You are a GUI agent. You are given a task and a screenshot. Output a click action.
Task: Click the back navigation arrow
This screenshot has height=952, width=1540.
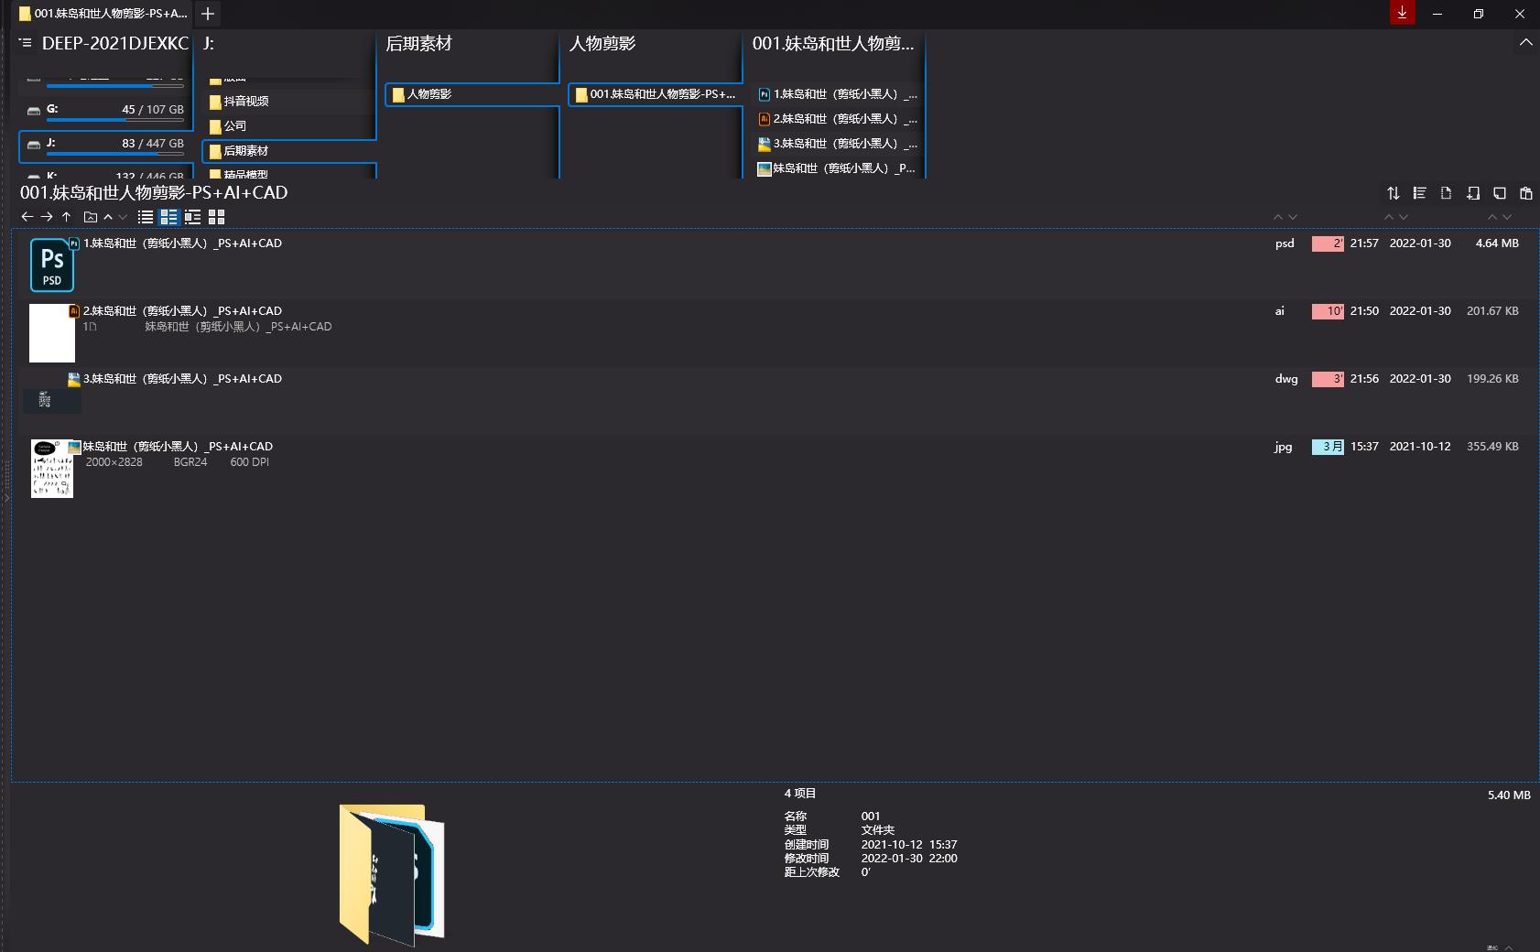pyautogui.click(x=27, y=217)
